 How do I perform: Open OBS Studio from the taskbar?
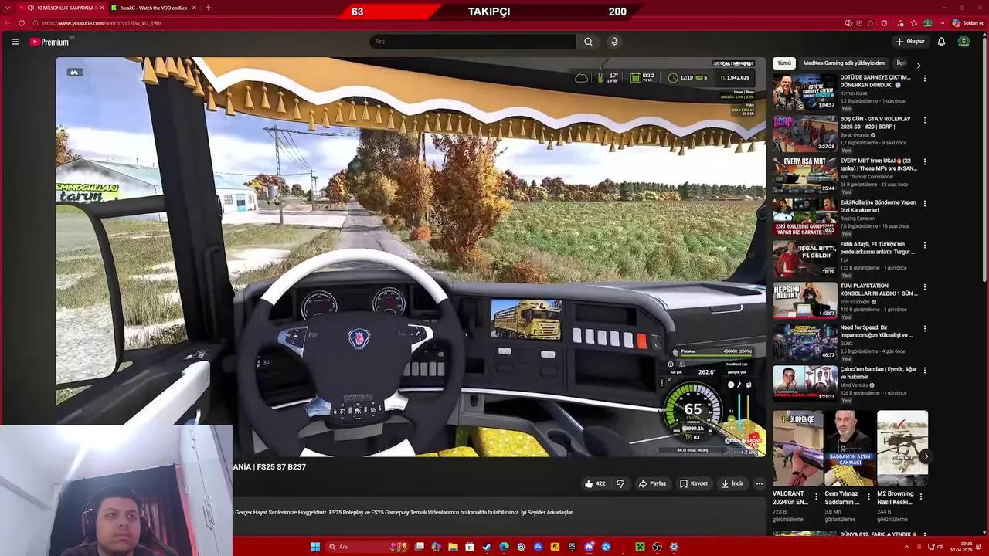pyautogui.click(x=657, y=547)
